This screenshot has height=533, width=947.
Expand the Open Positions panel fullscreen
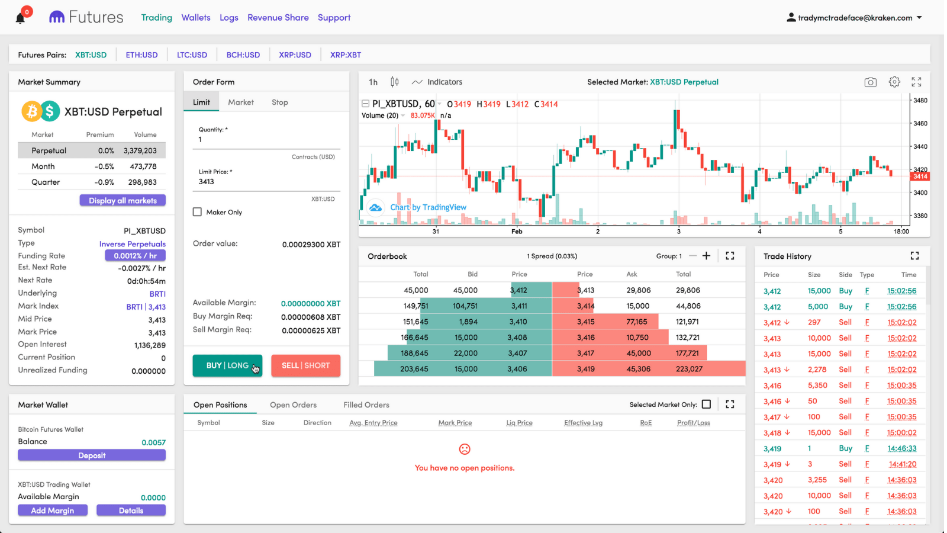point(730,404)
